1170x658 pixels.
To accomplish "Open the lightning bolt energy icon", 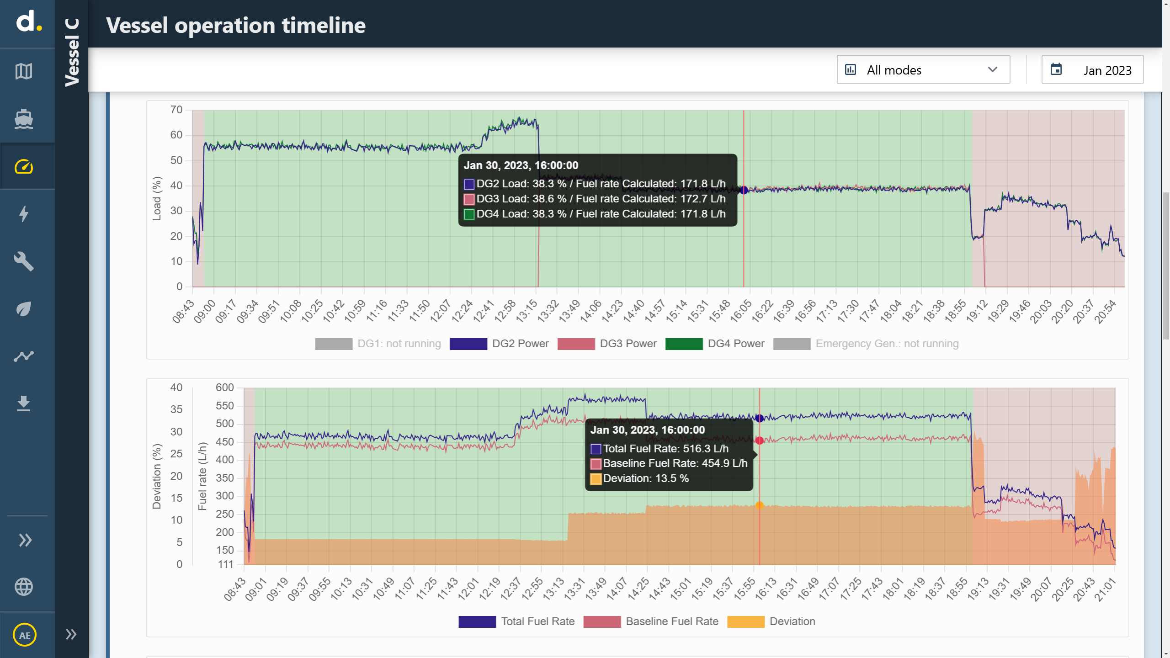I will [24, 214].
